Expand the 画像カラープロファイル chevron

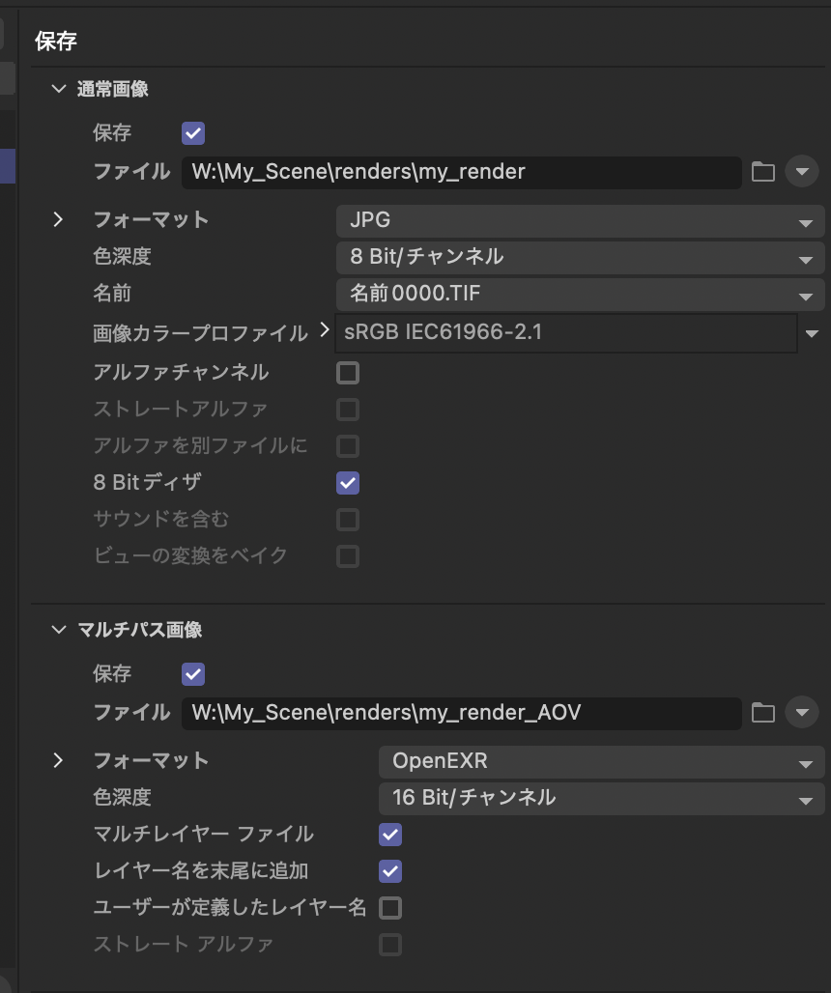325,330
